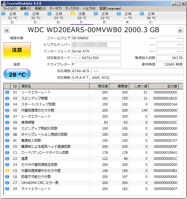Click raw value 0000000005B2
Image resolution: width=187 pixels, height=199 pixels.
click(165, 171)
